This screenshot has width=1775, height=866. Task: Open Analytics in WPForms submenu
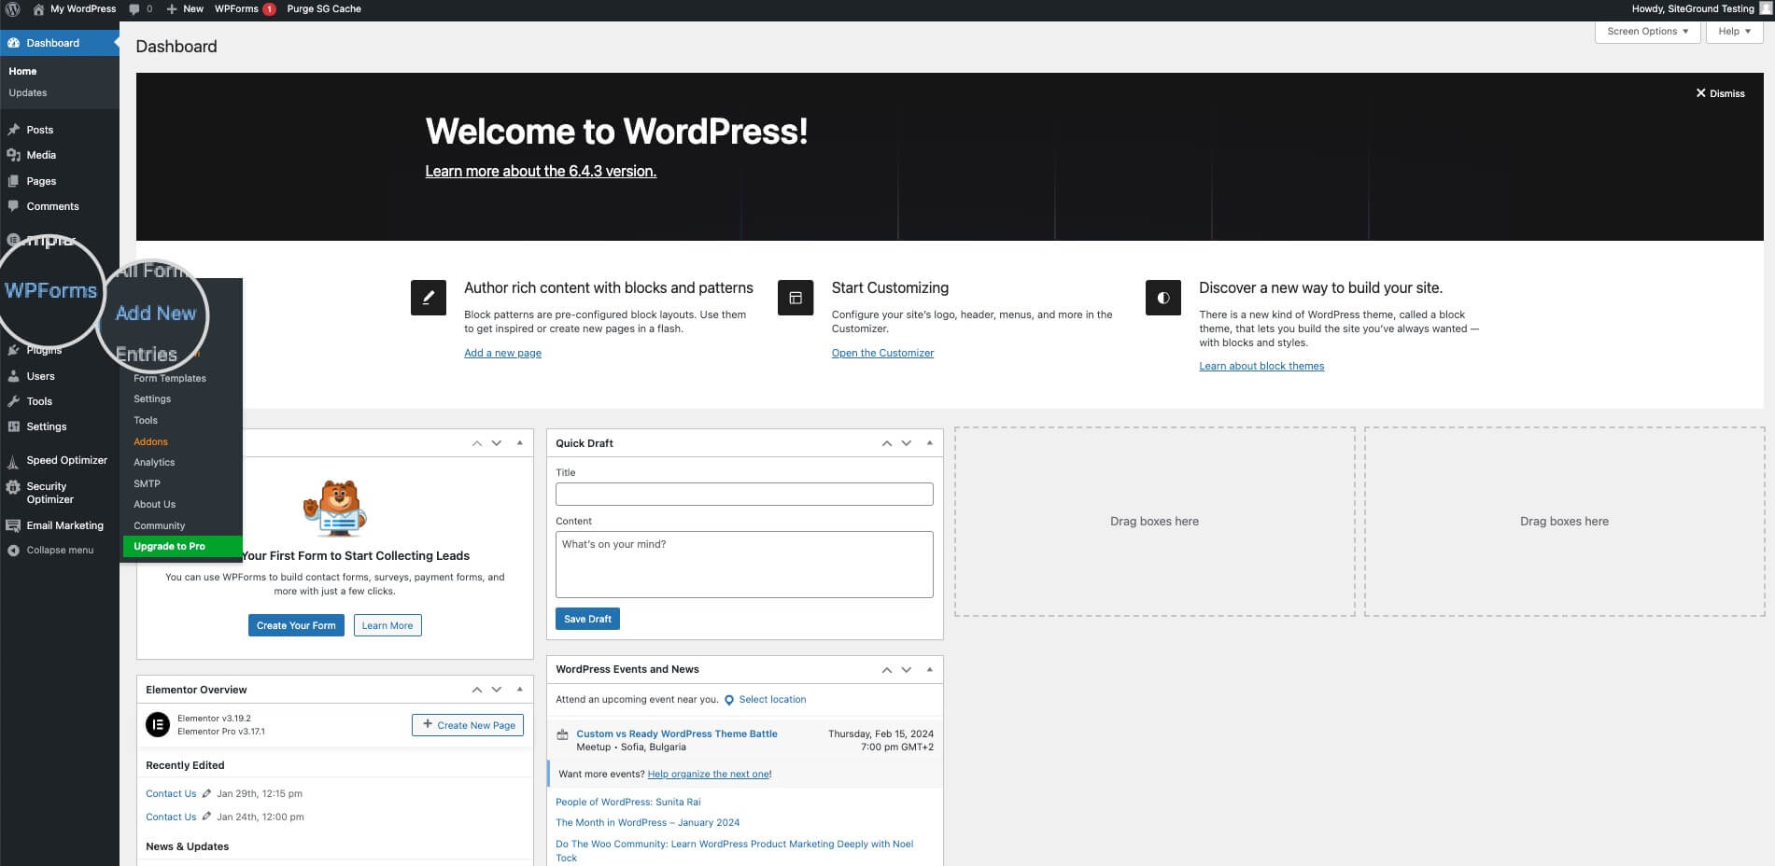click(x=154, y=462)
